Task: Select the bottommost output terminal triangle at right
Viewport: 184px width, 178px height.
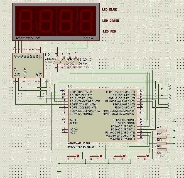Action: [x=170, y=108]
